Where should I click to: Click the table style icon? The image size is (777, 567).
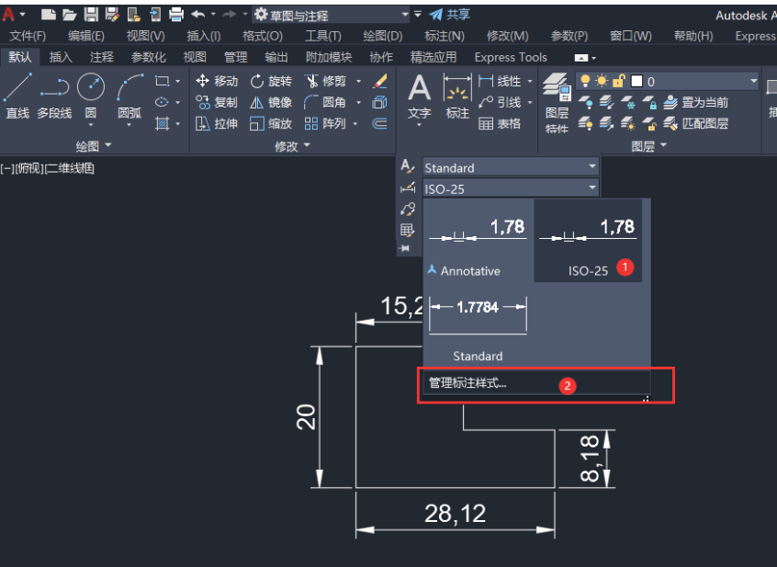coord(407,230)
